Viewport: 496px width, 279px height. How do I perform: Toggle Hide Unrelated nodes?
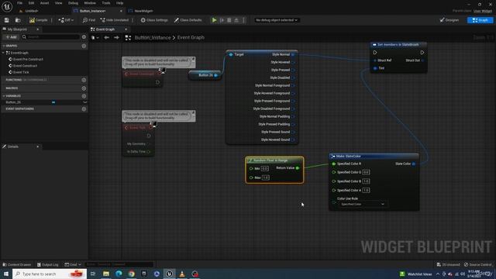[x=114, y=20]
